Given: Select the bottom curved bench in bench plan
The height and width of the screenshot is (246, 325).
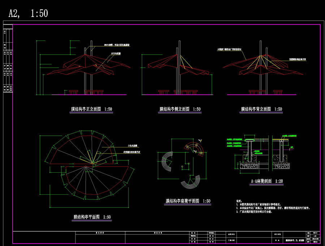Looking at the screenshot, I should tap(190, 182).
